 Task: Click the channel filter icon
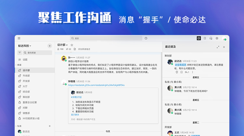(20, 52)
